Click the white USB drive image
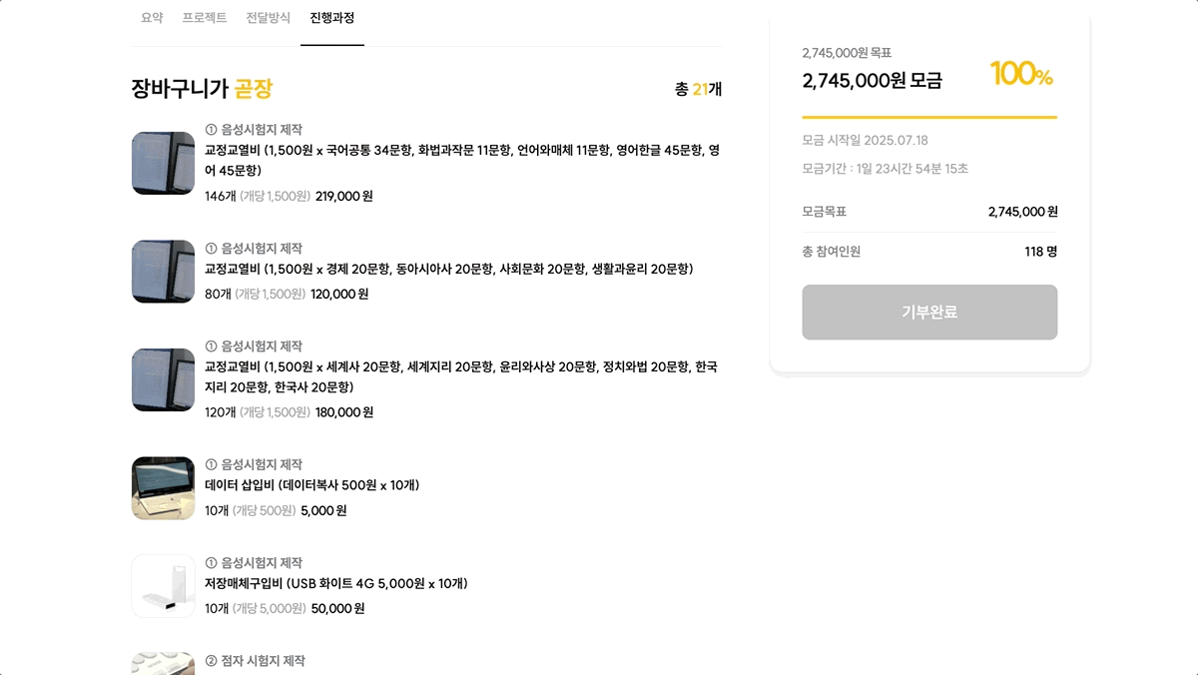 coord(163,586)
